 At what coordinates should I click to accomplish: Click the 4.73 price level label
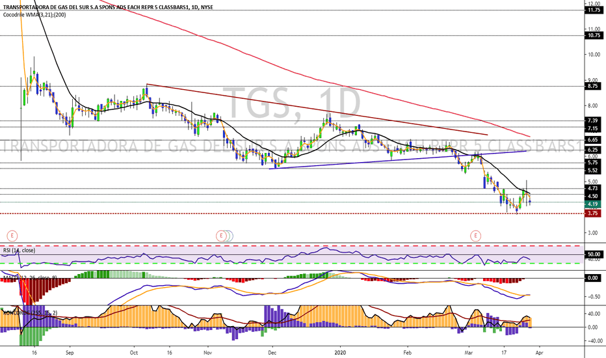(x=593, y=189)
